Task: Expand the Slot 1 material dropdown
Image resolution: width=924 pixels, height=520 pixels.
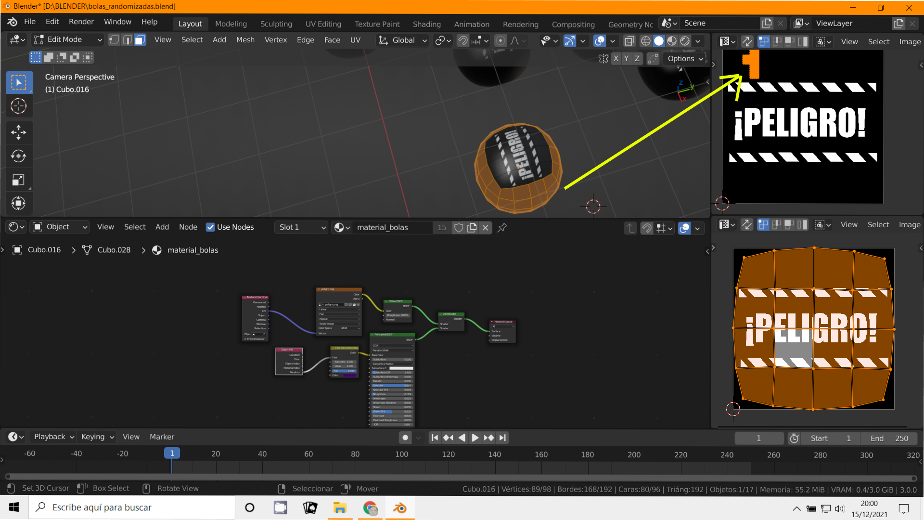Action: 302,227
